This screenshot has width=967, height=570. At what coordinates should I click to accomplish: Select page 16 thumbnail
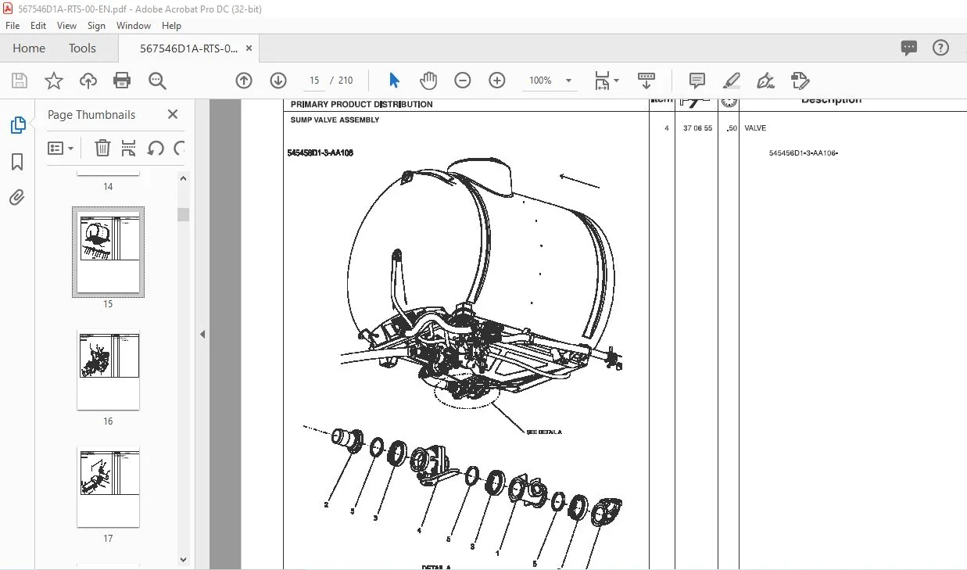(108, 369)
